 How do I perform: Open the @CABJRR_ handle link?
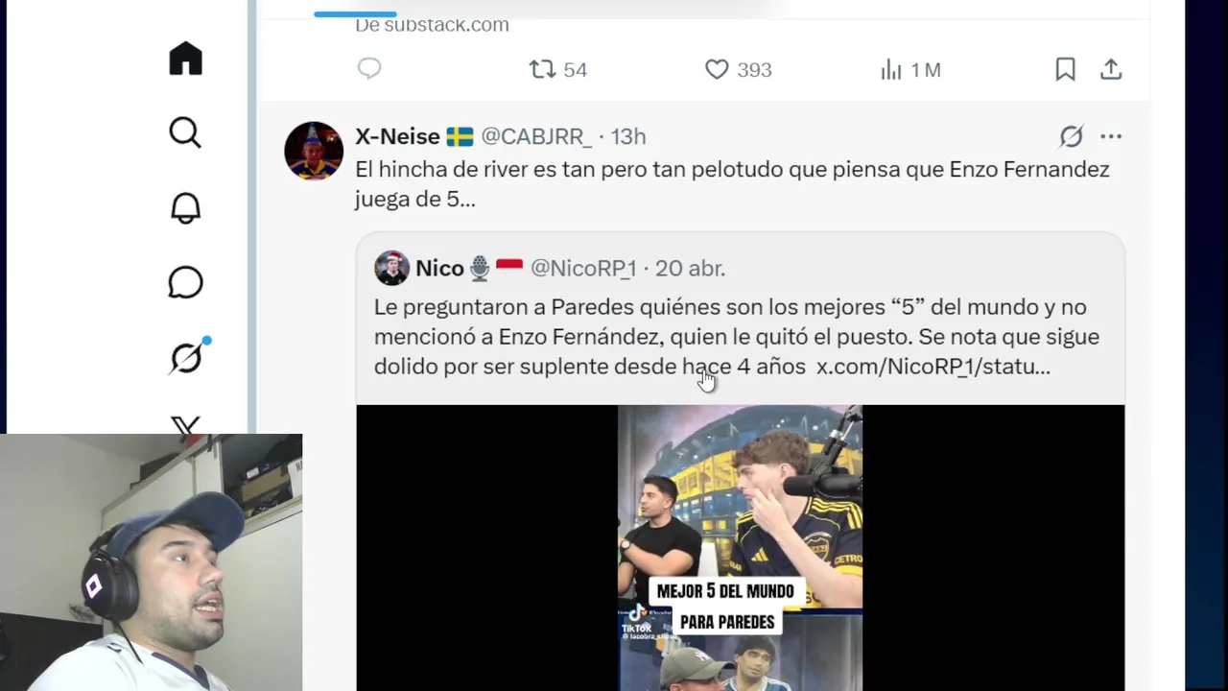pyautogui.click(x=536, y=136)
